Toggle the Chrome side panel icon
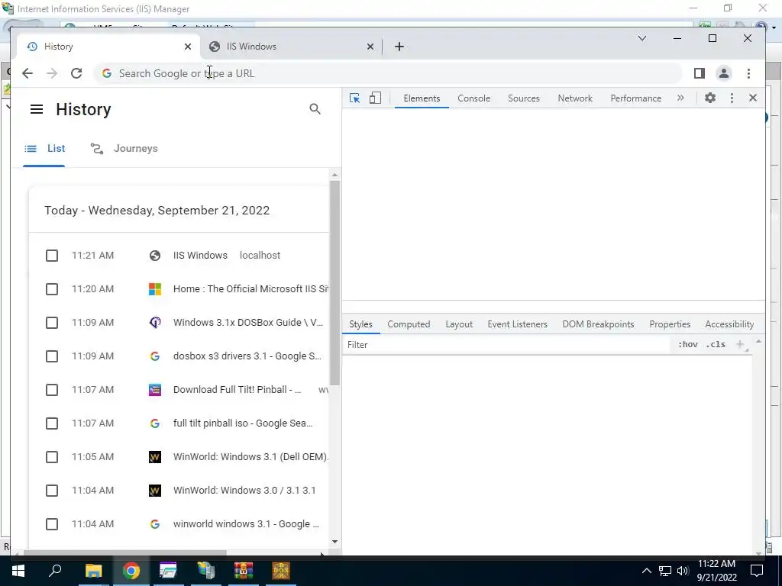The image size is (782, 586). click(700, 73)
